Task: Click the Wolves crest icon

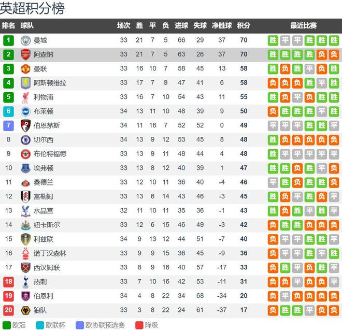Action: click(x=25, y=310)
